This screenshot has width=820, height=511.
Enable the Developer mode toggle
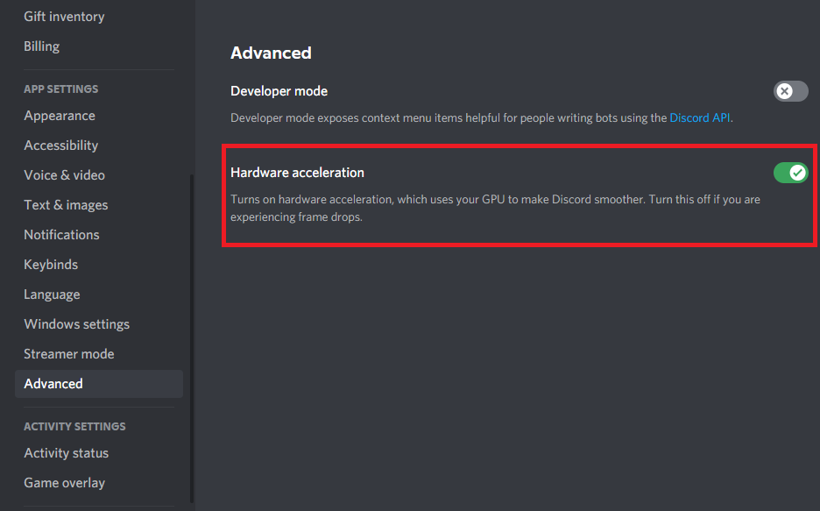tap(790, 91)
